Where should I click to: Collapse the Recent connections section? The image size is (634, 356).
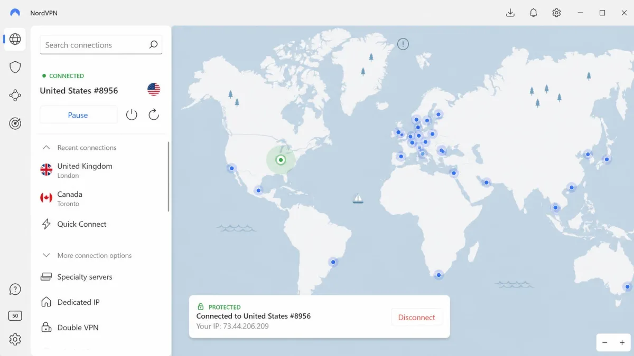point(46,148)
